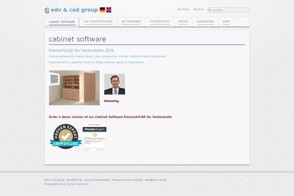
Task: Switch to German language flag
Action: tap(102, 10)
